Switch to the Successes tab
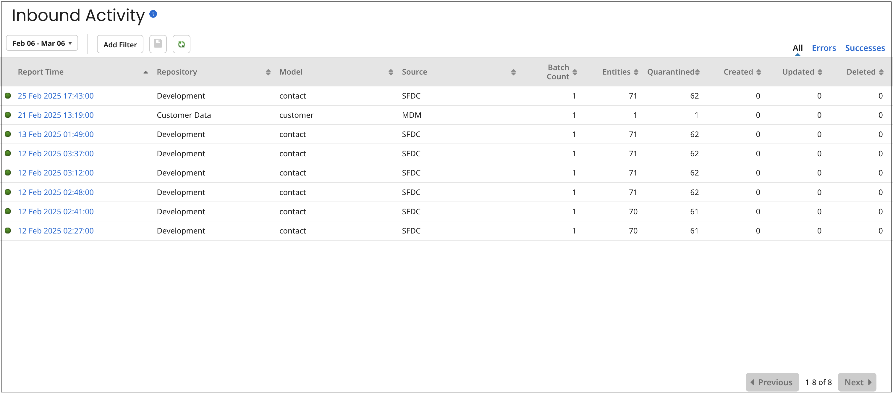The image size is (893, 393). [x=865, y=48]
